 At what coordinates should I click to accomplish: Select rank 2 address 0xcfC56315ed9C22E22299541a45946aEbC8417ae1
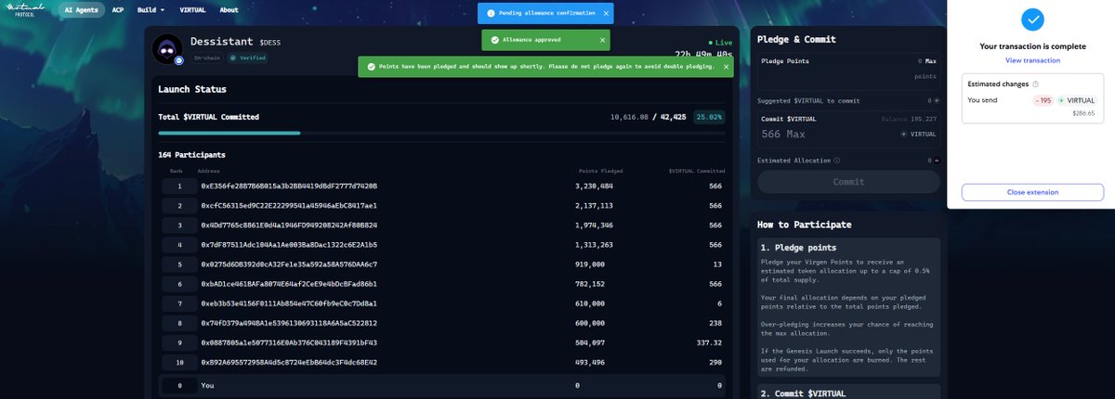point(289,205)
